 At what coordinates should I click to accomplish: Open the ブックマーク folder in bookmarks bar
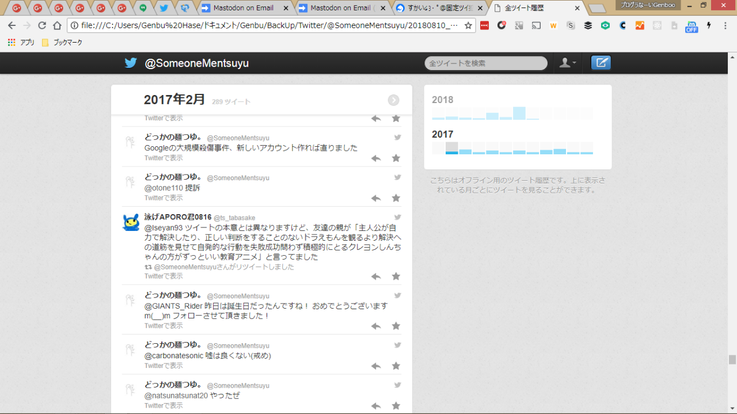pyautogui.click(x=62, y=43)
